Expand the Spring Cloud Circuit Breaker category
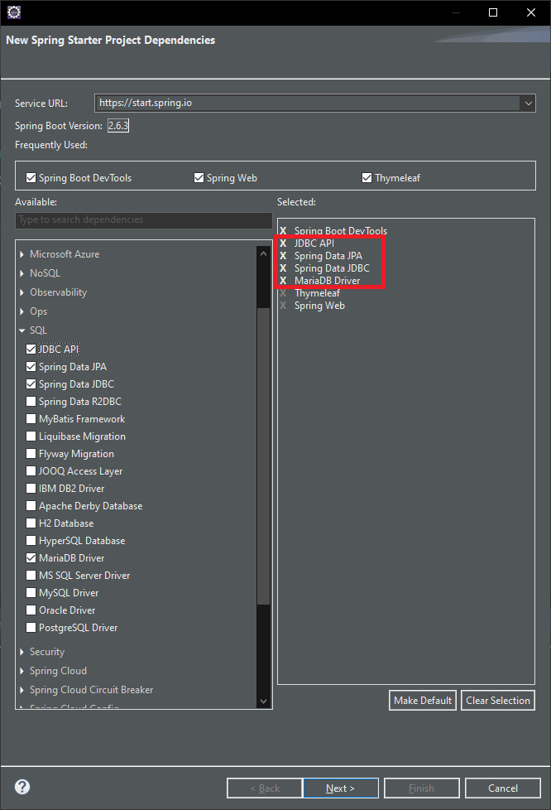The width and height of the screenshot is (551, 810). [22, 690]
